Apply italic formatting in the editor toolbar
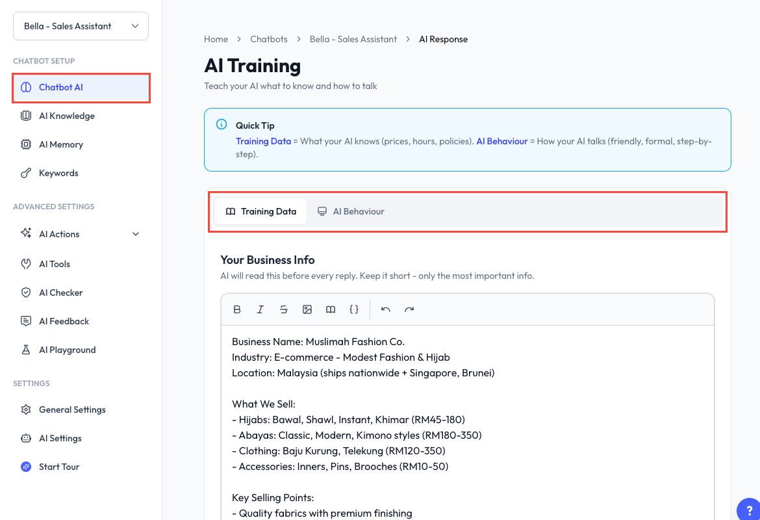The image size is (760, 520). [x=260, y=309]
